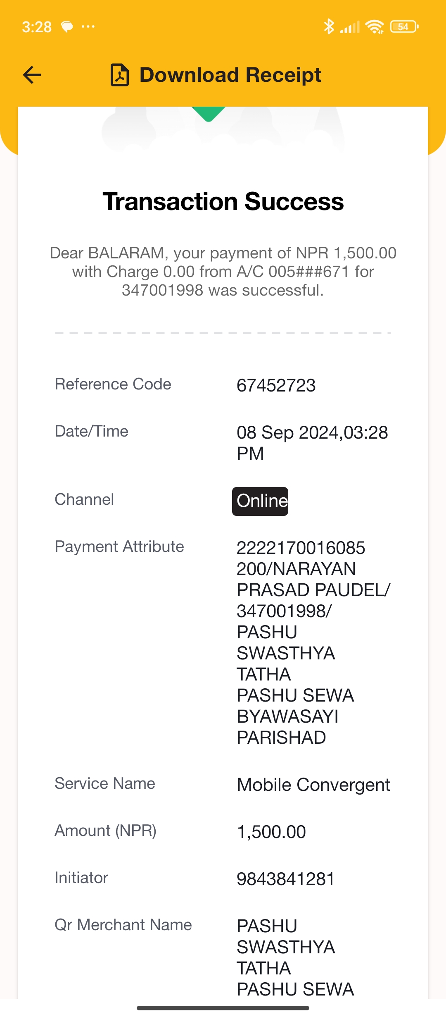Tap the battery indicator icon
446x1017 pixels.
(404, 27)
